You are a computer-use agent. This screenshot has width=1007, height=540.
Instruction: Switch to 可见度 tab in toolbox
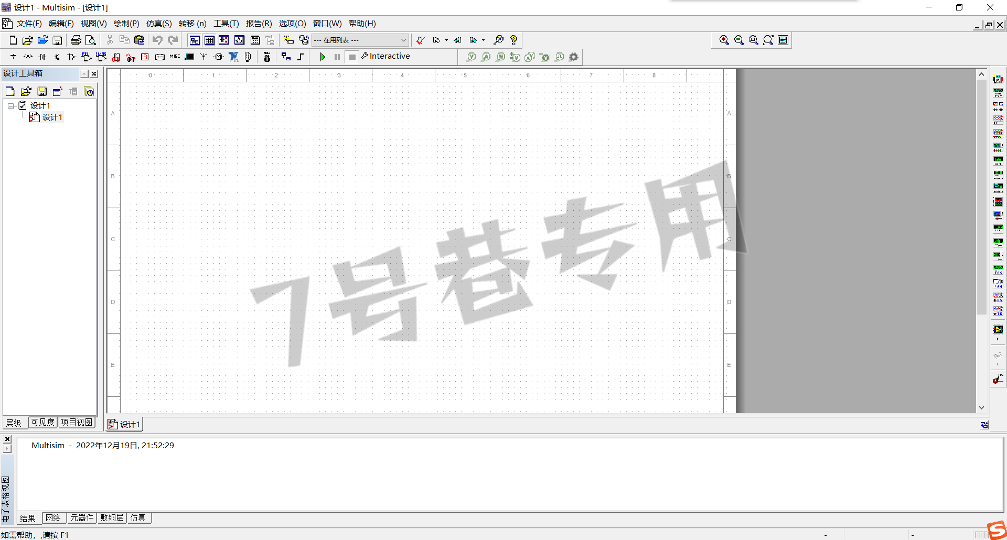click(x=42, y=423)
